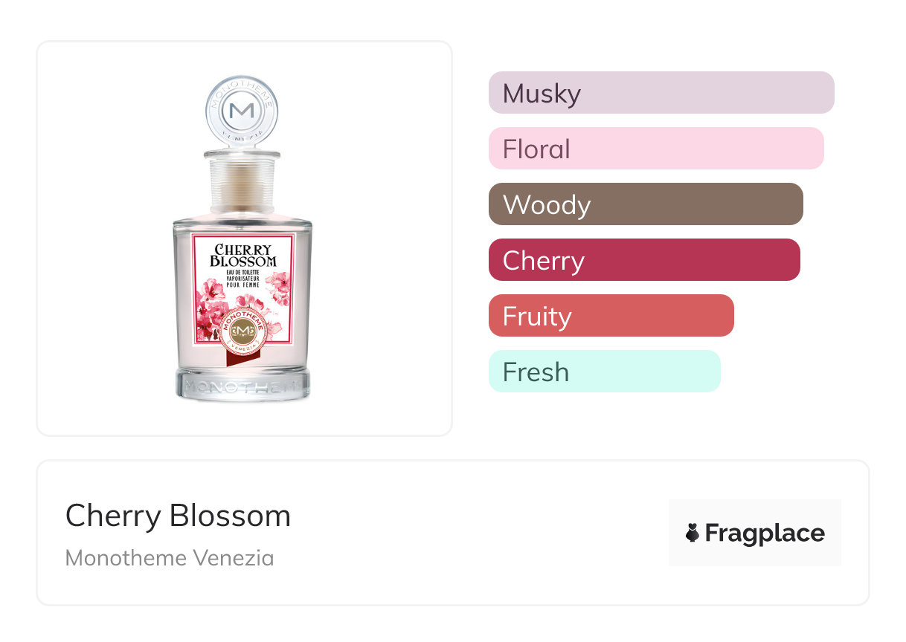Image resolution: width=906 pixels, height=642 pixels.
Task: Click the Woody accord bar
Action: coord(645,204)
